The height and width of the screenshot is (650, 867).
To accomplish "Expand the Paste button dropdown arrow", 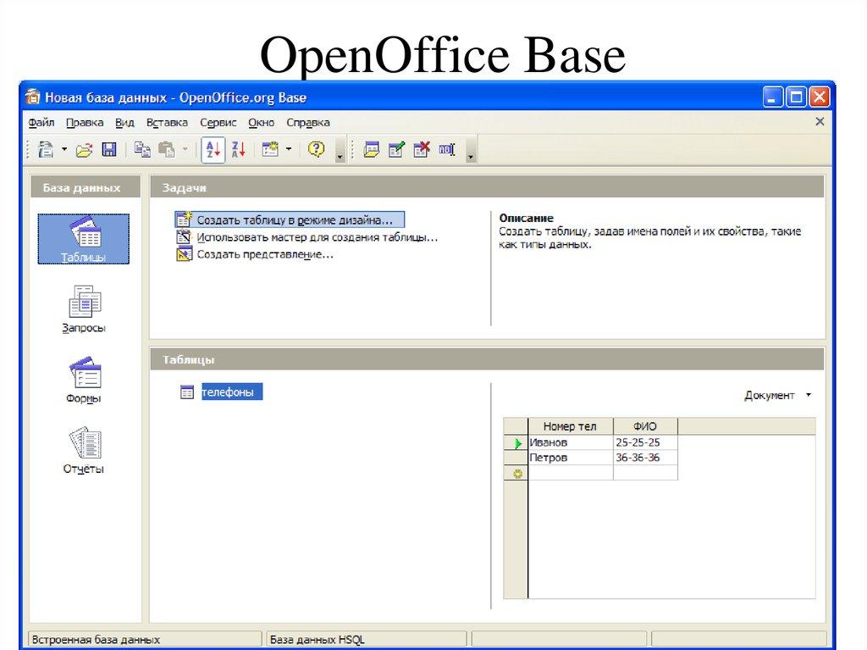I will (x=184, y=149).
